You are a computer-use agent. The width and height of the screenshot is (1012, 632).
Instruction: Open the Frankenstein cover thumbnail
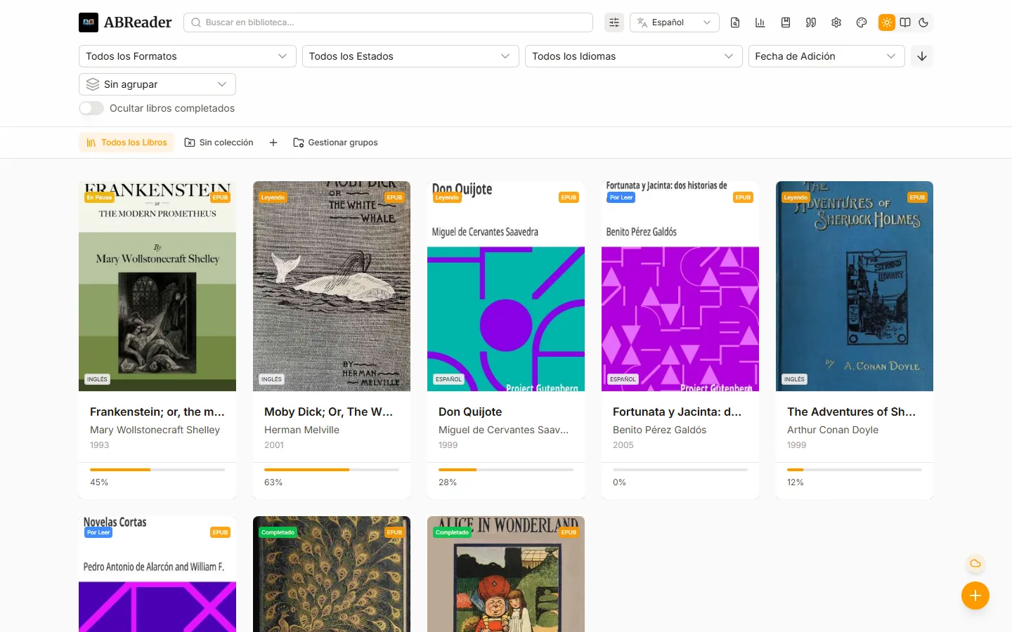[x=157, y=287]
